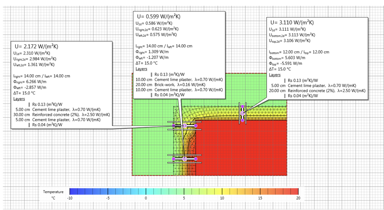Click center handle of upper horizontal U-value marker

pyautogui.click(x=185, y=126)
